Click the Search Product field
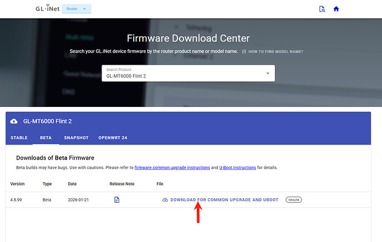The height and width of the screenshot is (242, 382). (189, 73)
